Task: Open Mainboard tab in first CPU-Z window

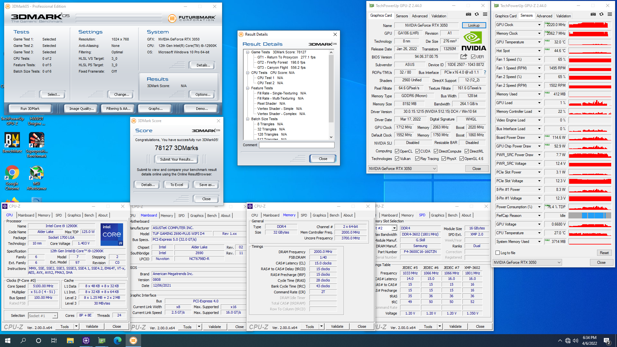Action: (x=26, y=215)
